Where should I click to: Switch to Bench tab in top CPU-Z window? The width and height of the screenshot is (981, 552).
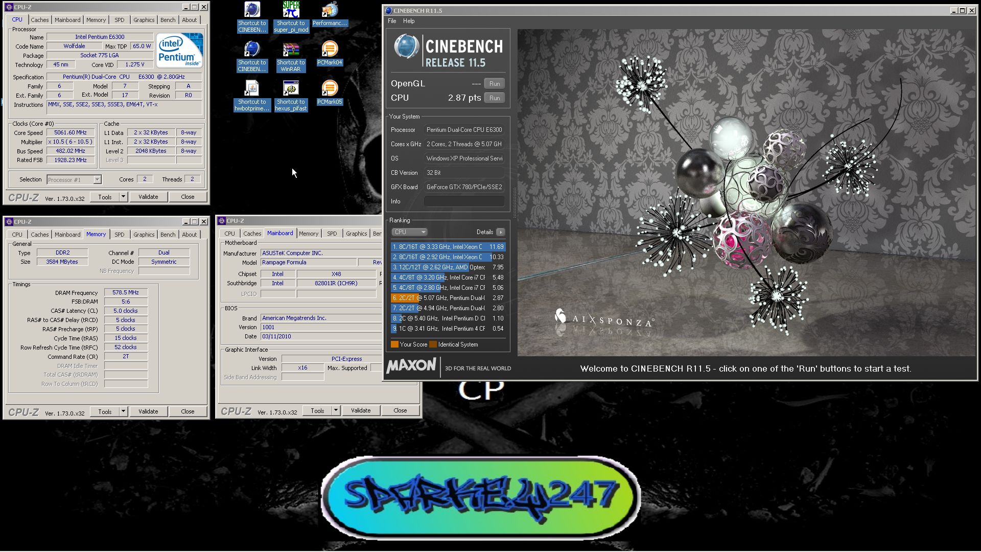click(x=168, y=20)
